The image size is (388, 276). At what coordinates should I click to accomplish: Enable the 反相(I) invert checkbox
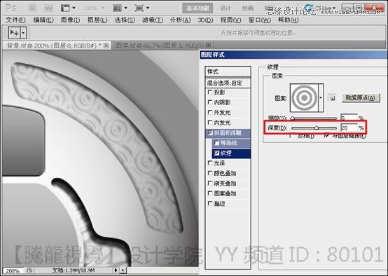pyautogui.click(x=292, y=136)
